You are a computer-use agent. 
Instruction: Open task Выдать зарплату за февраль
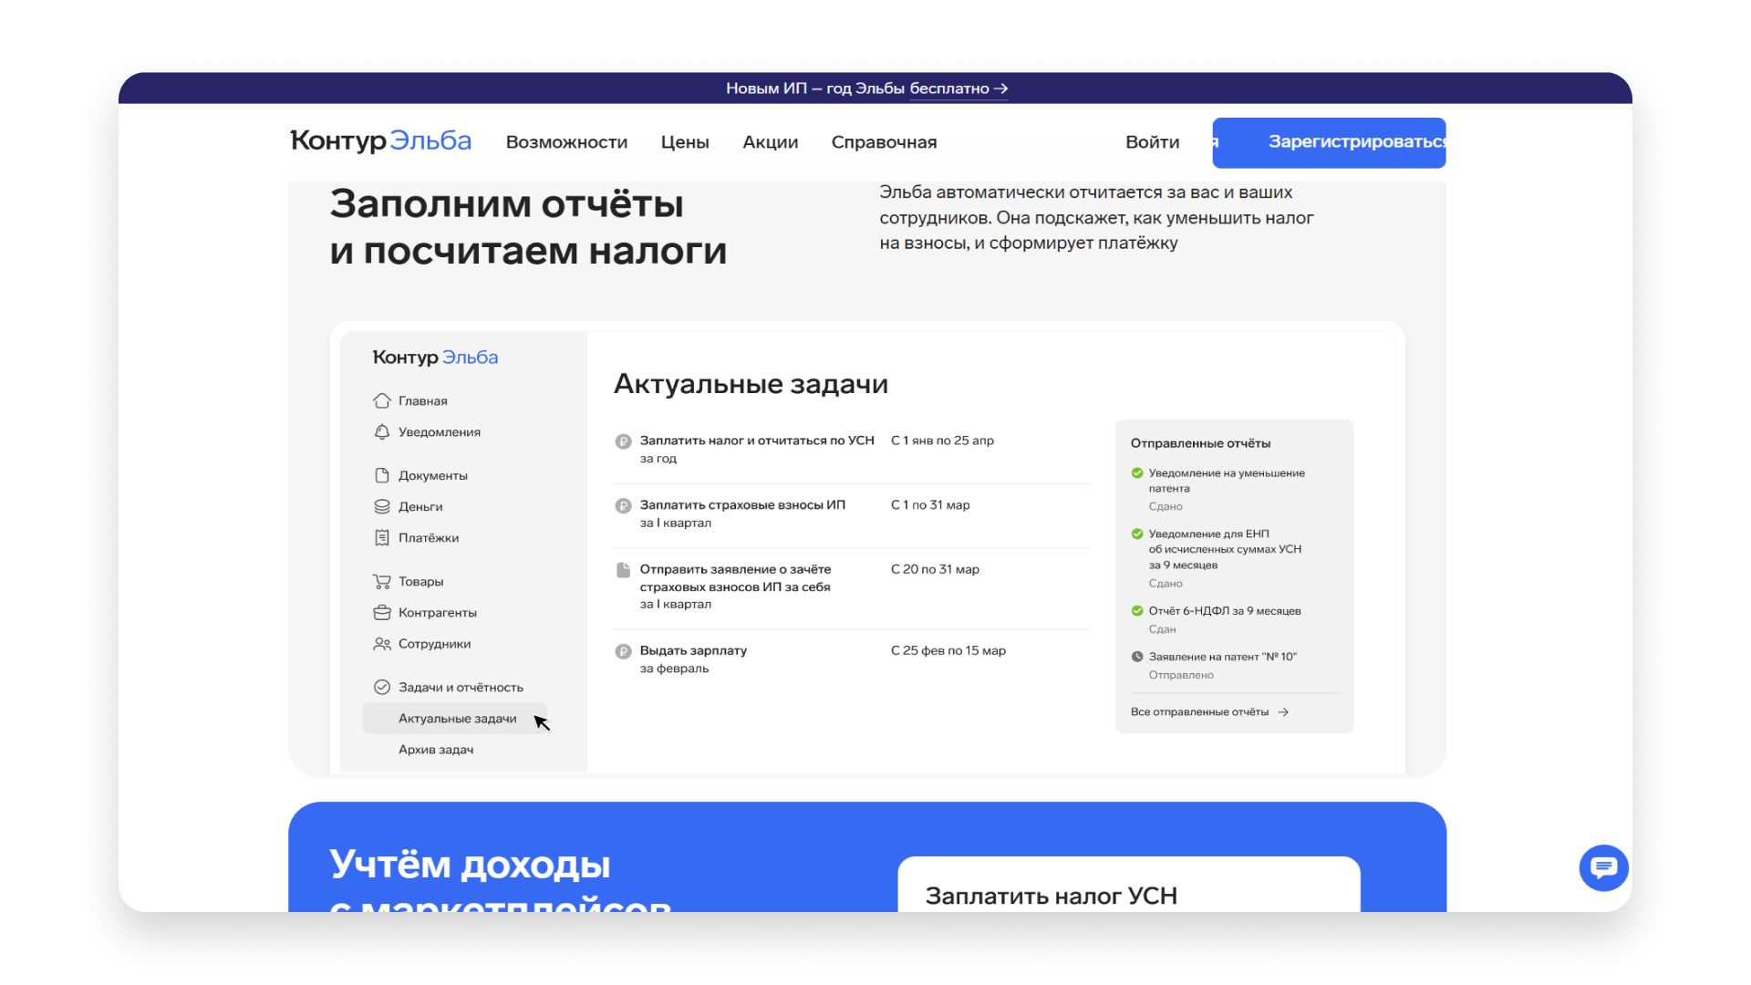tap(693, 659)
